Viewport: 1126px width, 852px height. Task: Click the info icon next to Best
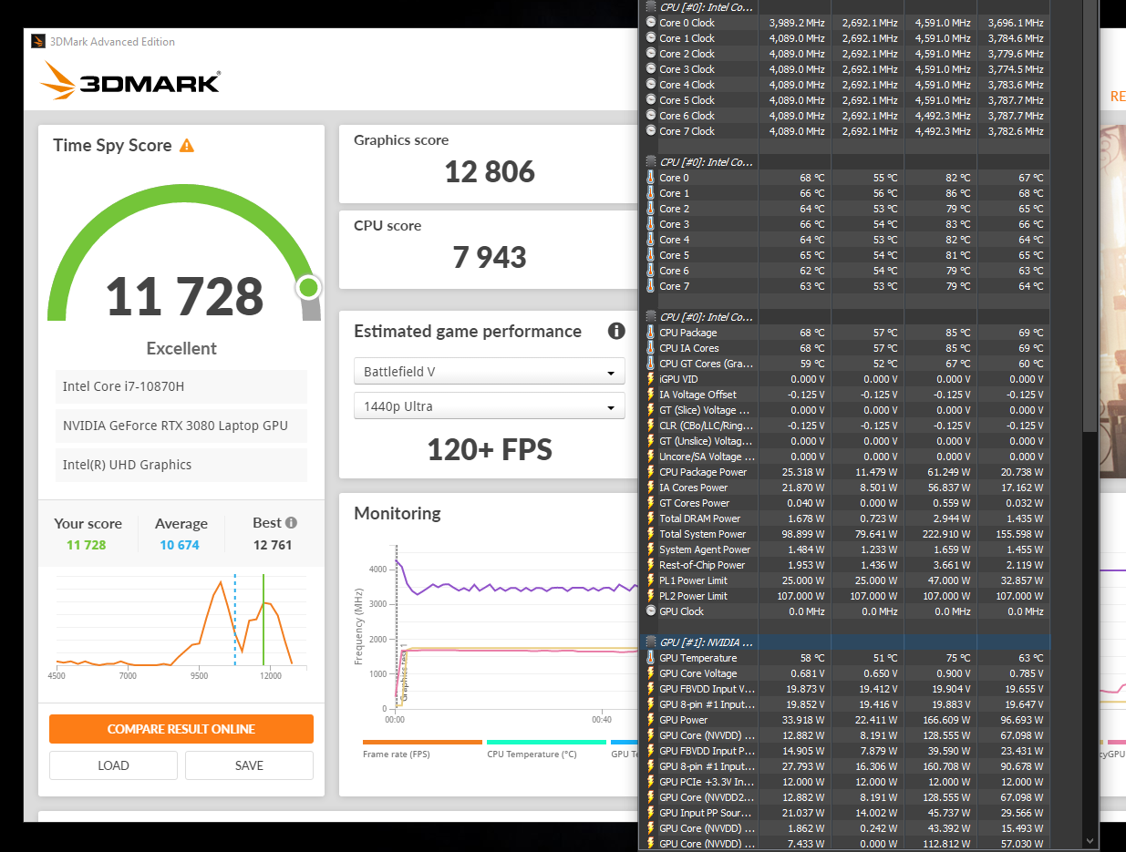[291, 523]
